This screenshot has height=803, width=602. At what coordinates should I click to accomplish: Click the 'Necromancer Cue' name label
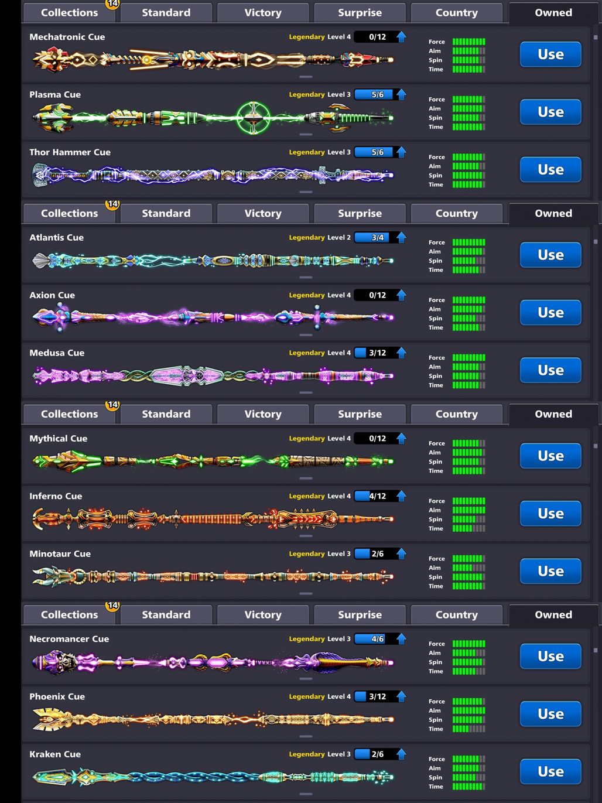pyautogui.click(x=69, y=639)
